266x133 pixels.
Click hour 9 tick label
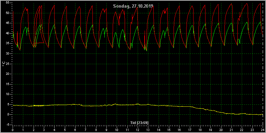(x=106, y=129)
